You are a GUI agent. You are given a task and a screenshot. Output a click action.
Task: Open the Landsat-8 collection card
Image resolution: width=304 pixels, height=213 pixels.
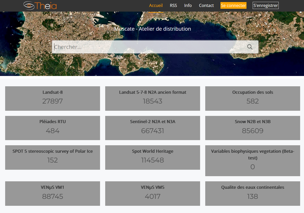pos(53,99)
